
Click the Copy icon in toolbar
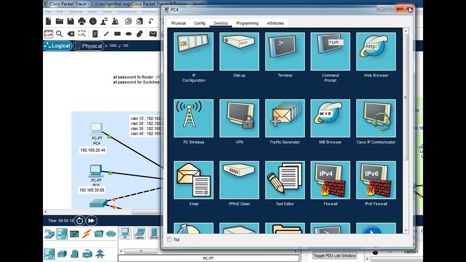pos(129,21)
